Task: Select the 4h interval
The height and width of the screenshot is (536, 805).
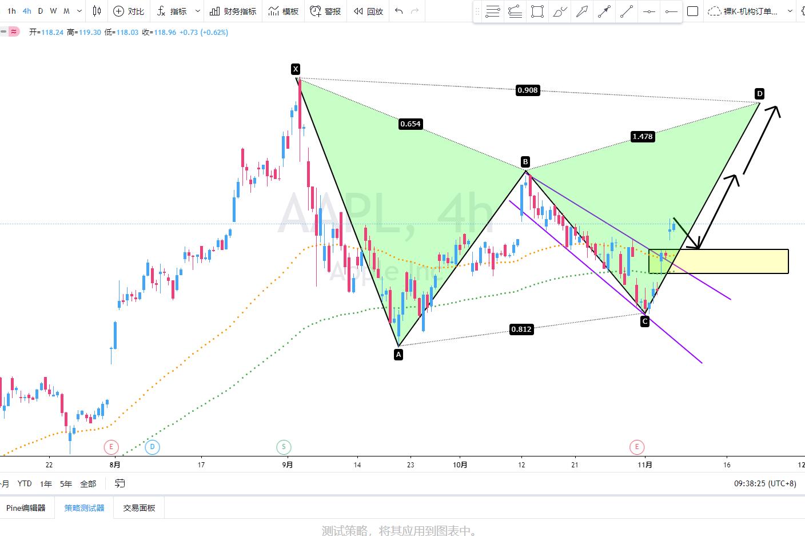Action: coord(26,11)
